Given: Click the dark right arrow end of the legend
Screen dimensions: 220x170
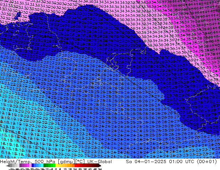Looking at the screenshot, I should (100, 165).
